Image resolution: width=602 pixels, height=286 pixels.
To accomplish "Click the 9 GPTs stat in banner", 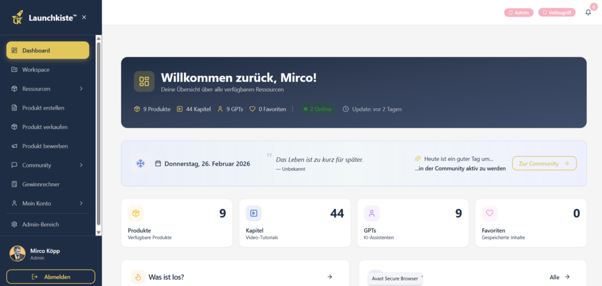I will point(230,109).
